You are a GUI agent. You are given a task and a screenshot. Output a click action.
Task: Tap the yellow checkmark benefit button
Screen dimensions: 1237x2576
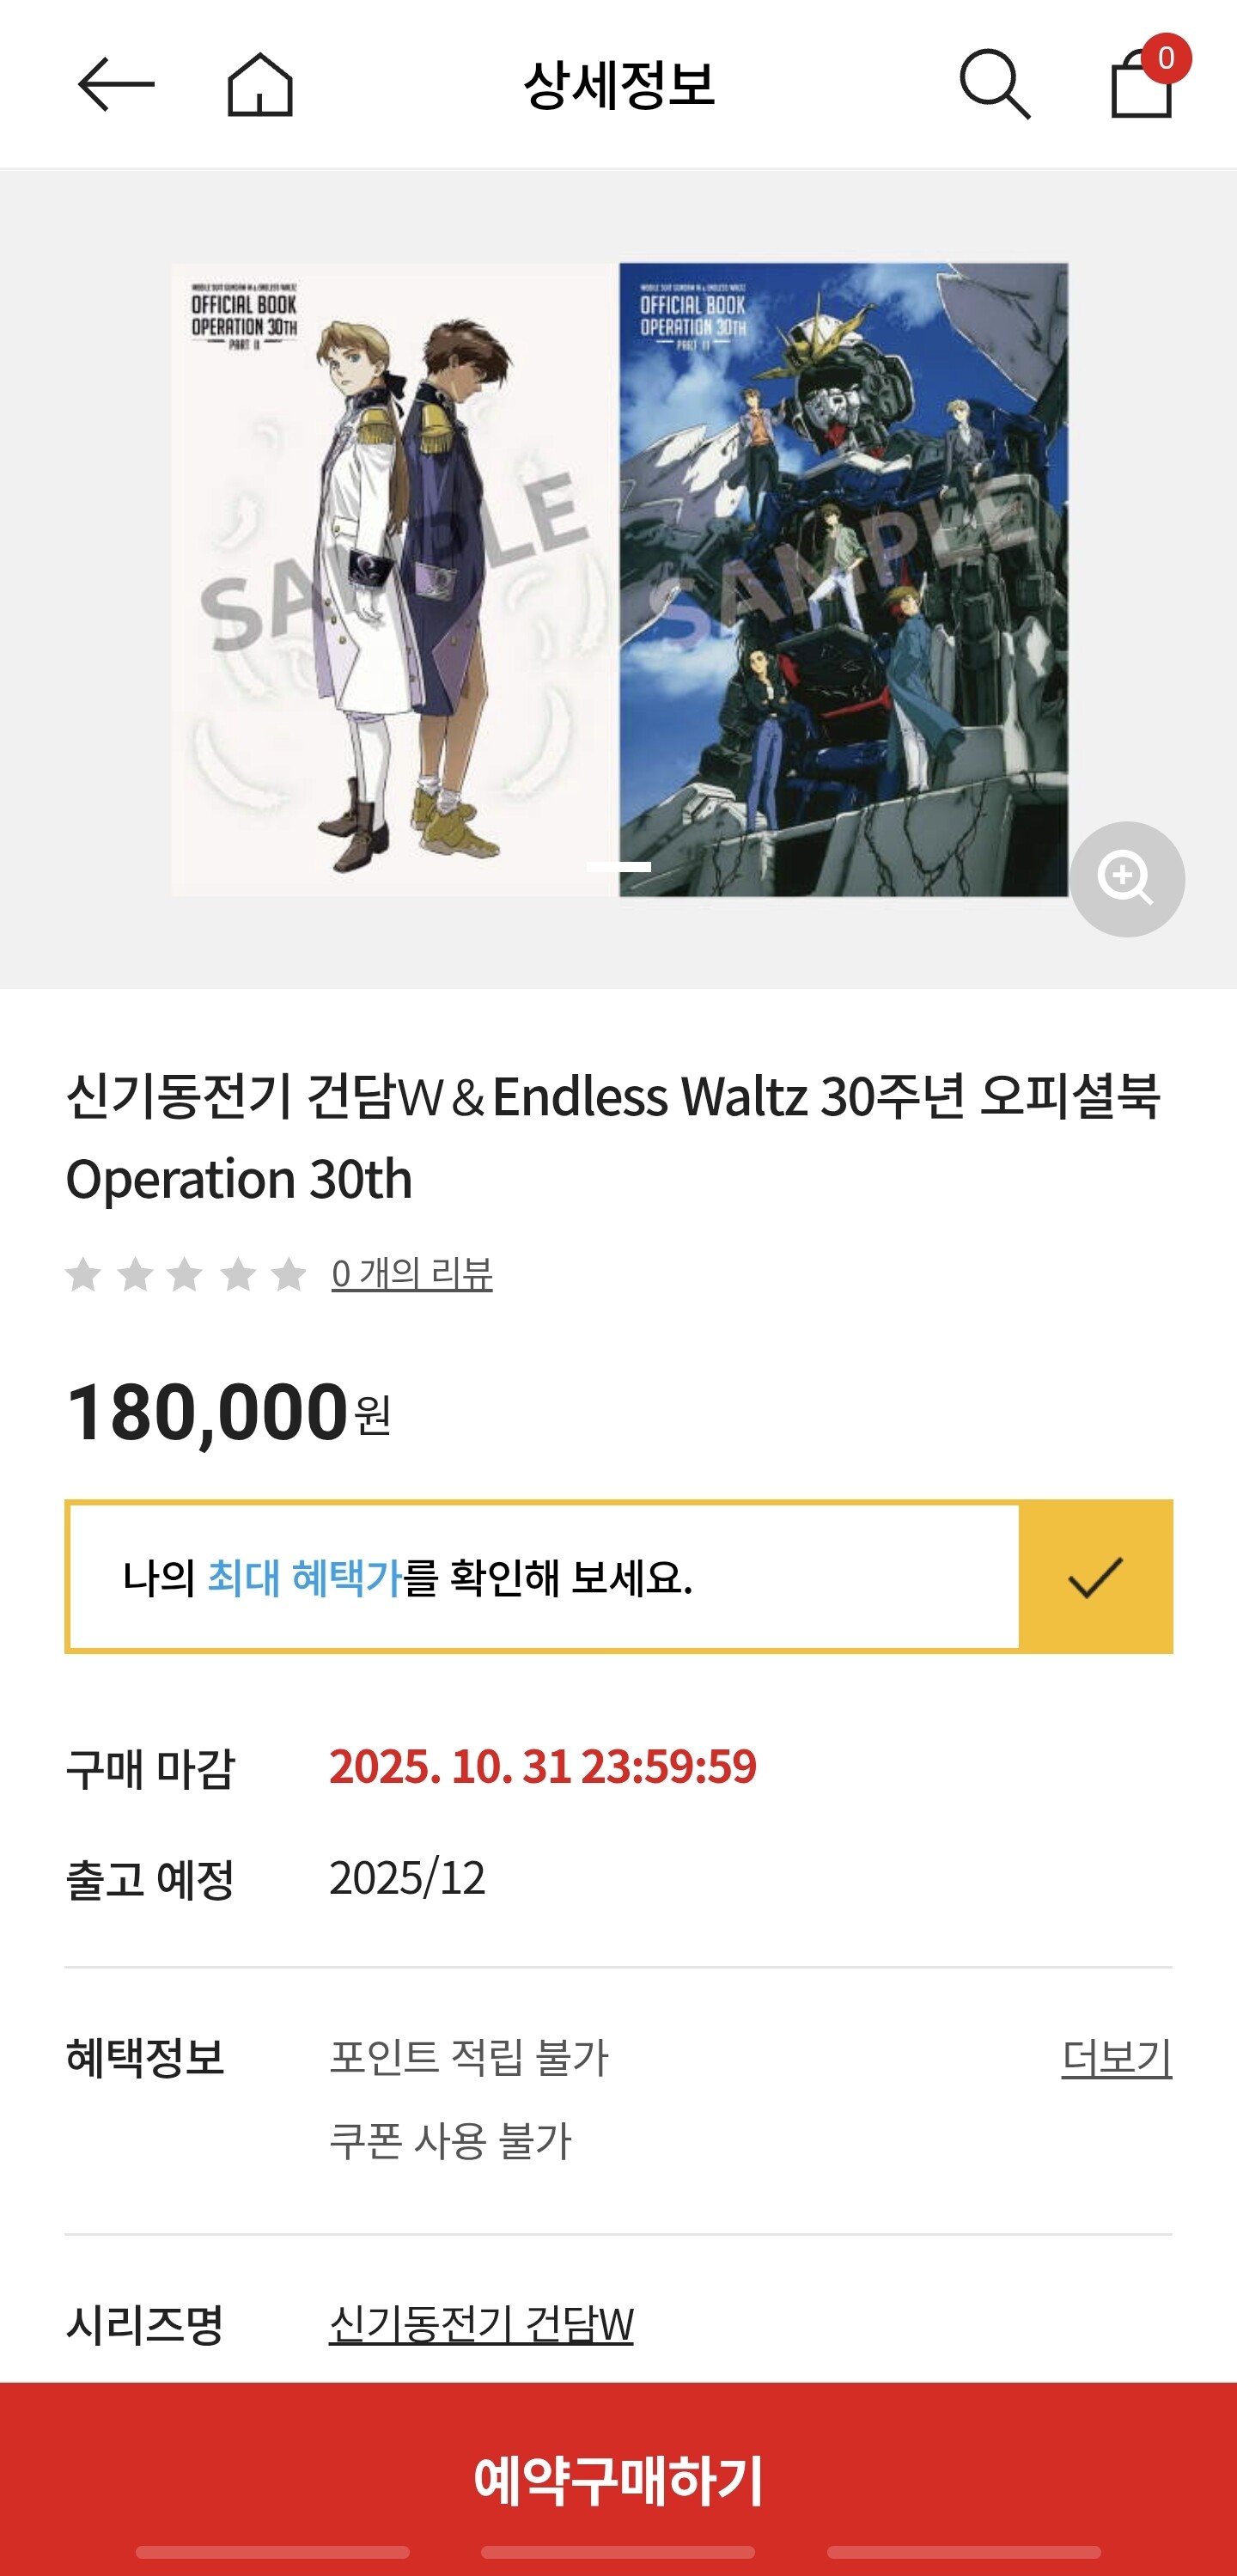1095,1577
